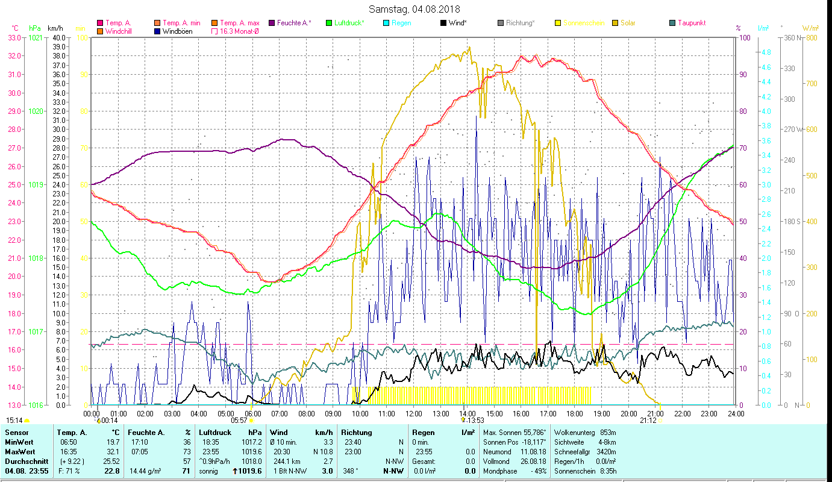The image size is (832, 482).
Task: Click the 05:57 sunrise marker
Action: (x=240, y=421)
